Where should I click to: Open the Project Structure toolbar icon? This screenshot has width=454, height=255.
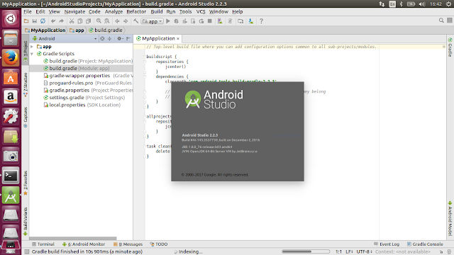[240, 21]
